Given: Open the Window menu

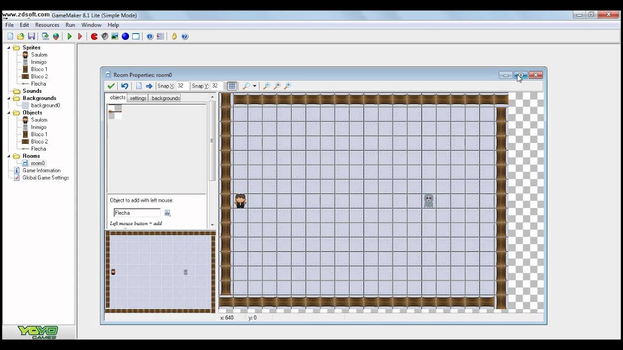Looking at the screenshot, I should (92, 25).
